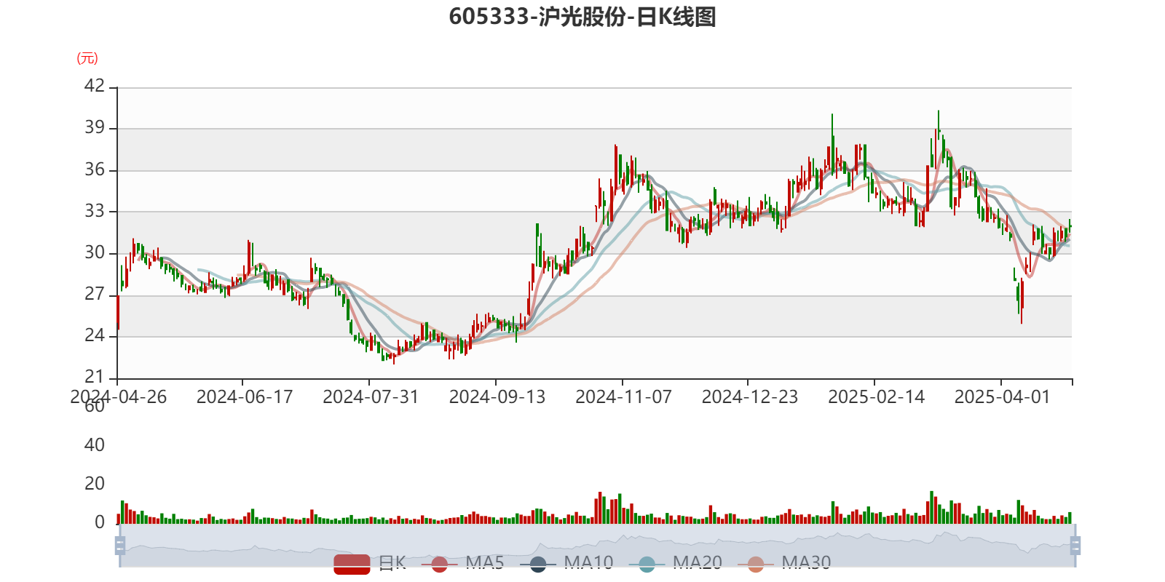Click the 27 price axis label
The width and height of the screenshot is (1165, 582).
pyautogui.click(x=95, y=294)
